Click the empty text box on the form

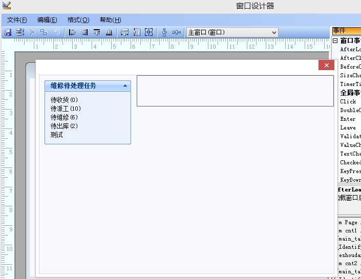pyautogui.click(x=235, y=91)
